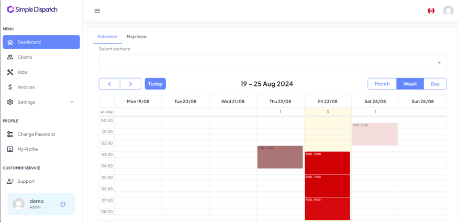The width and height of the screenshot is (458, 222).
Task: Open Change Password page
Action: (36, 134)
